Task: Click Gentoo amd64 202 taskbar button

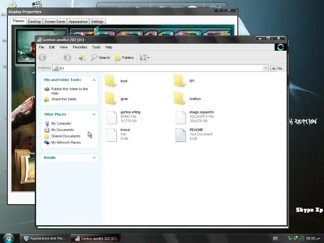Action: (x=96, y=239)
